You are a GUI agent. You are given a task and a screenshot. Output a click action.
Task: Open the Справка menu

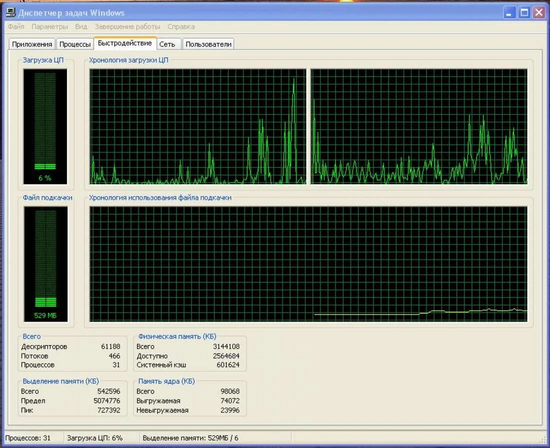coord(181,26)
